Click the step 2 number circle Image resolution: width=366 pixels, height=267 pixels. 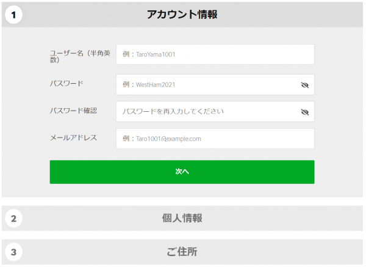(13, 218)
